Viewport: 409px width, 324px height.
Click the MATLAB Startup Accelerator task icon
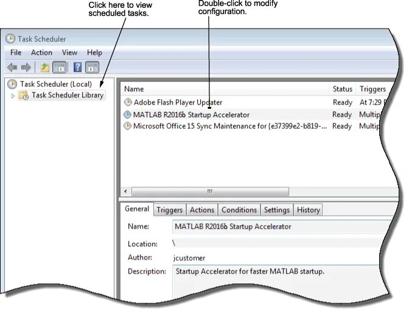pos(127,114)
